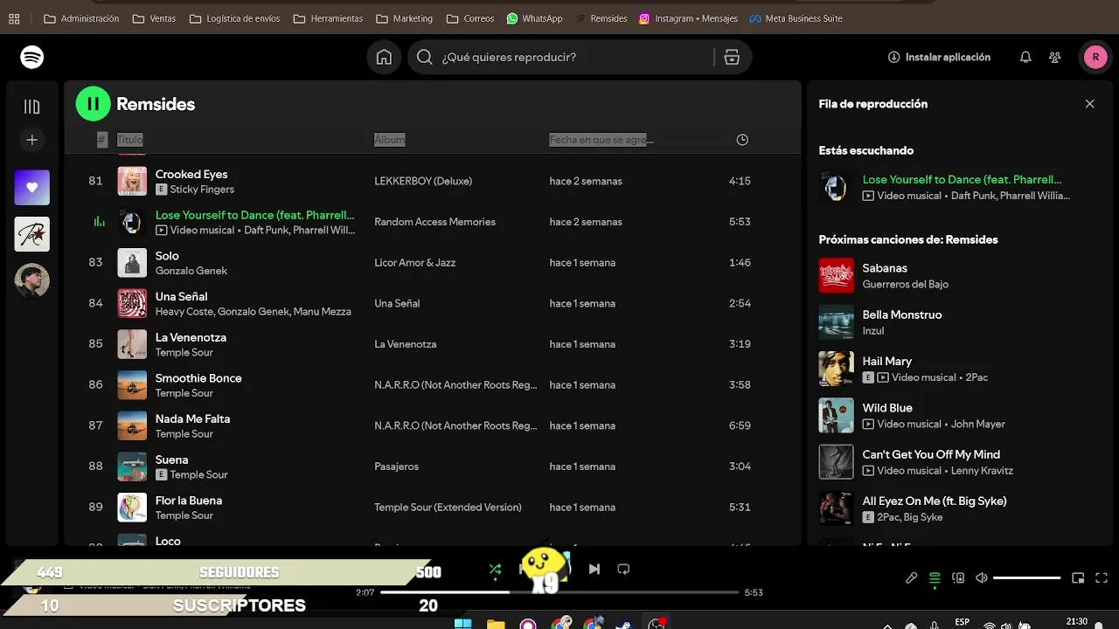Open Correos bookmarks folder
Screen dimensions: 1119x629
coord(469,18)
